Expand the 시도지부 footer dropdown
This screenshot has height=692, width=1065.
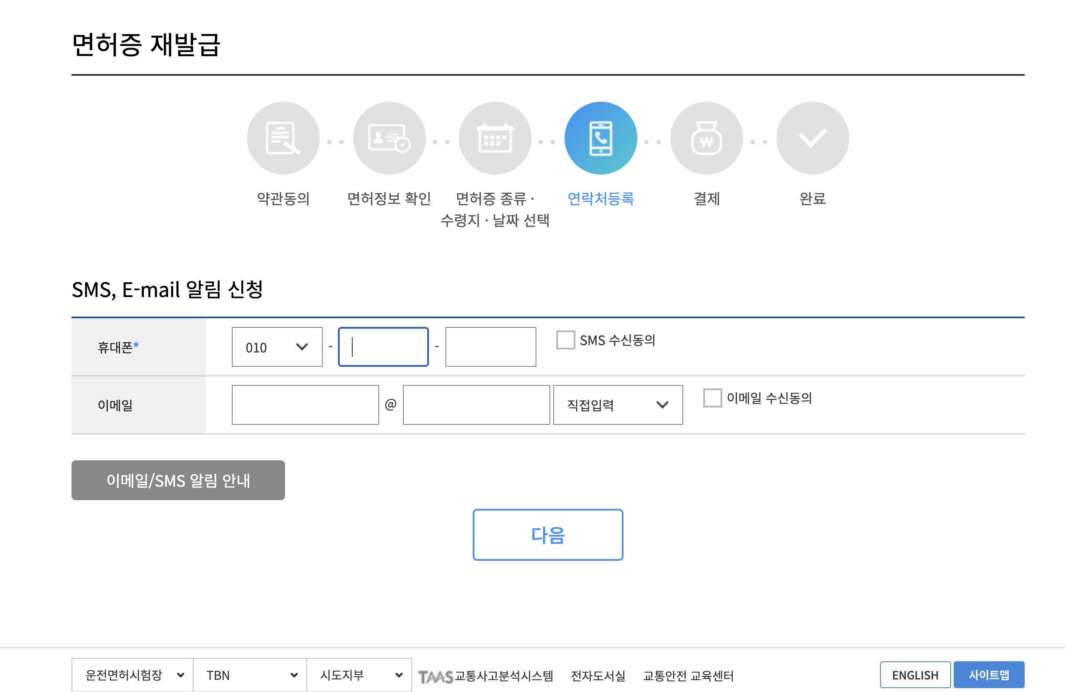tap(359, 675)
